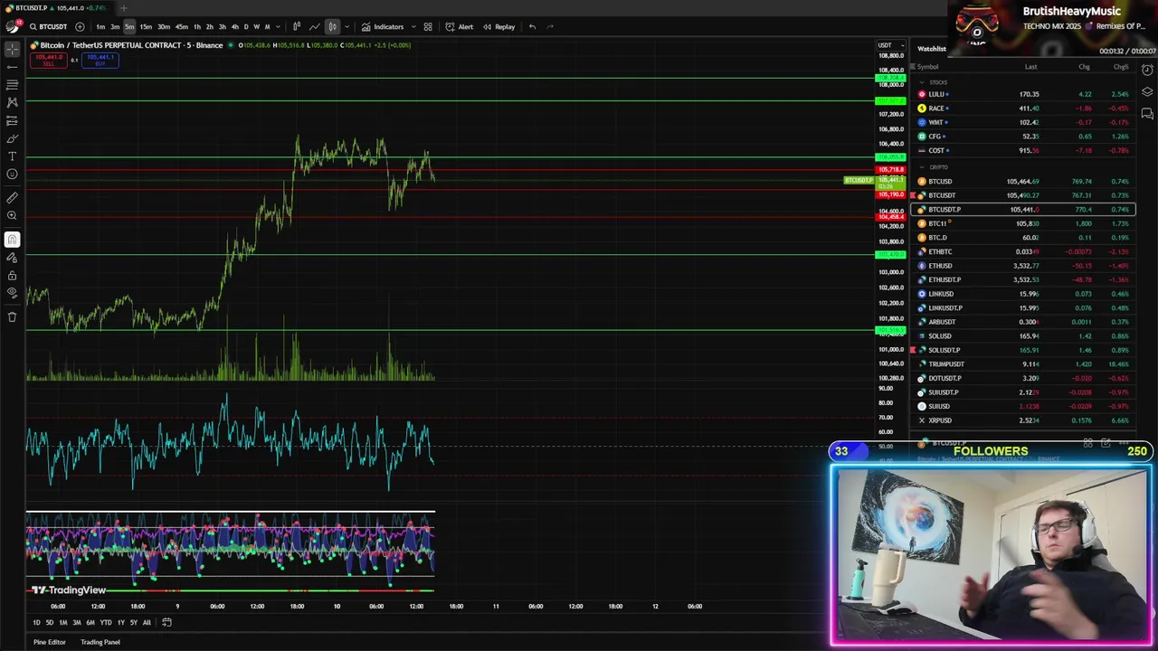Open the Trading Panel tab
Image resolution: width=1158 pixels, height=651 pixels.
pyautogui.click(x=100, y=642)
